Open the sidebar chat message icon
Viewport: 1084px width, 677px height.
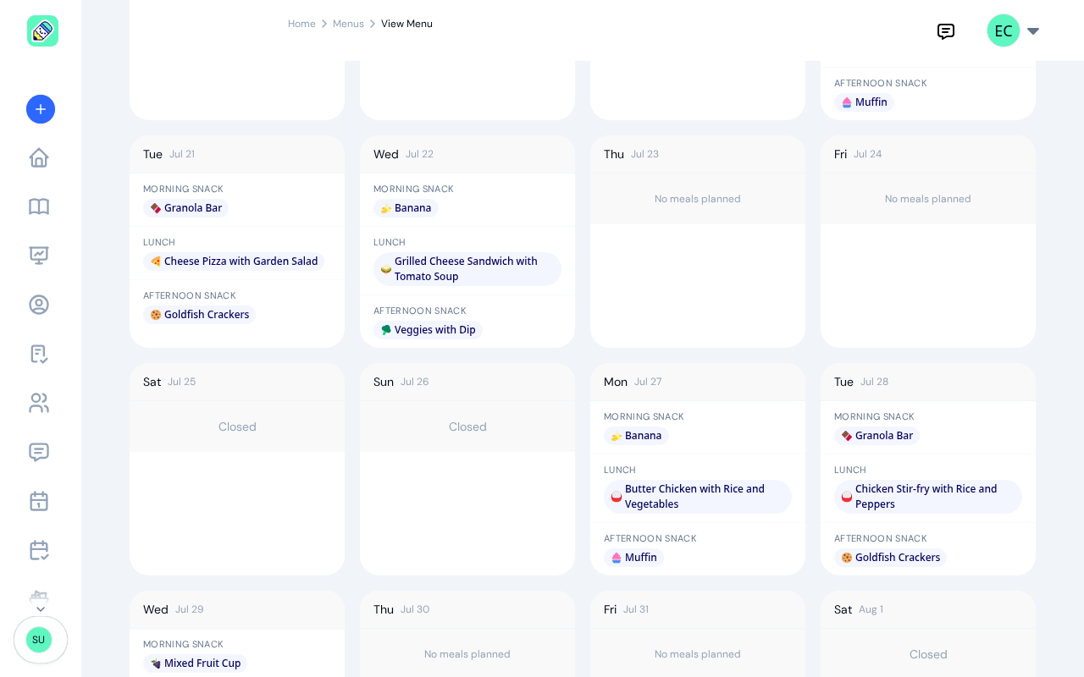(x=39, y=452)
